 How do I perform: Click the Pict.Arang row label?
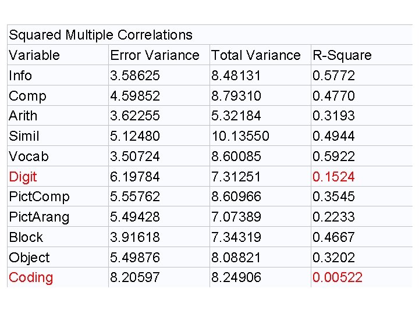coord(39,217)
